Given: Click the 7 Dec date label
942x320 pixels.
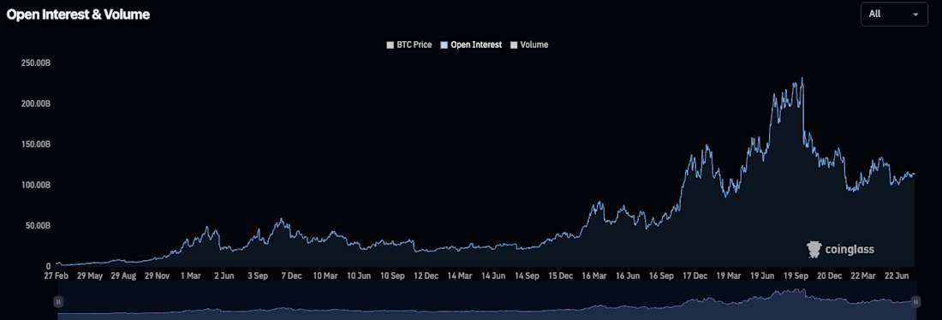Looking at the screenshot, I should pyautogui.click(x=291, y=276).
